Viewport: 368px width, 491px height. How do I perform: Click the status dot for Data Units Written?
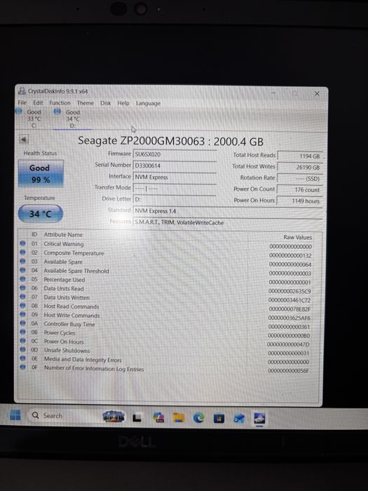pos(23,297)
